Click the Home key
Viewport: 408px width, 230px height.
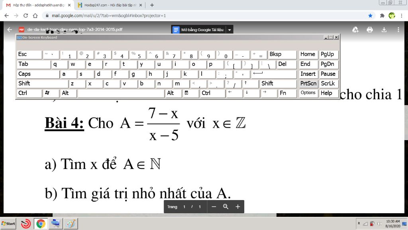click(308, 54)
